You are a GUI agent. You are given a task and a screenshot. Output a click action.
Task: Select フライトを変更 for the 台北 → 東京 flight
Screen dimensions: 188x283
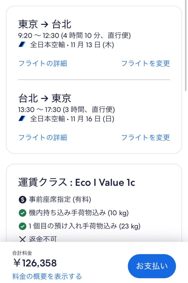click(x=145, y=137)
